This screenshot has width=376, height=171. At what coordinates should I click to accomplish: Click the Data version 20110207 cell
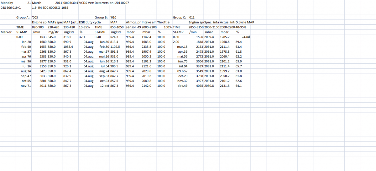112,3
